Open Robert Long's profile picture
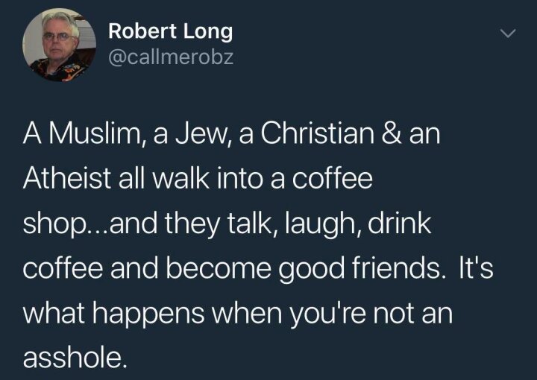 [x=59, y=45]
